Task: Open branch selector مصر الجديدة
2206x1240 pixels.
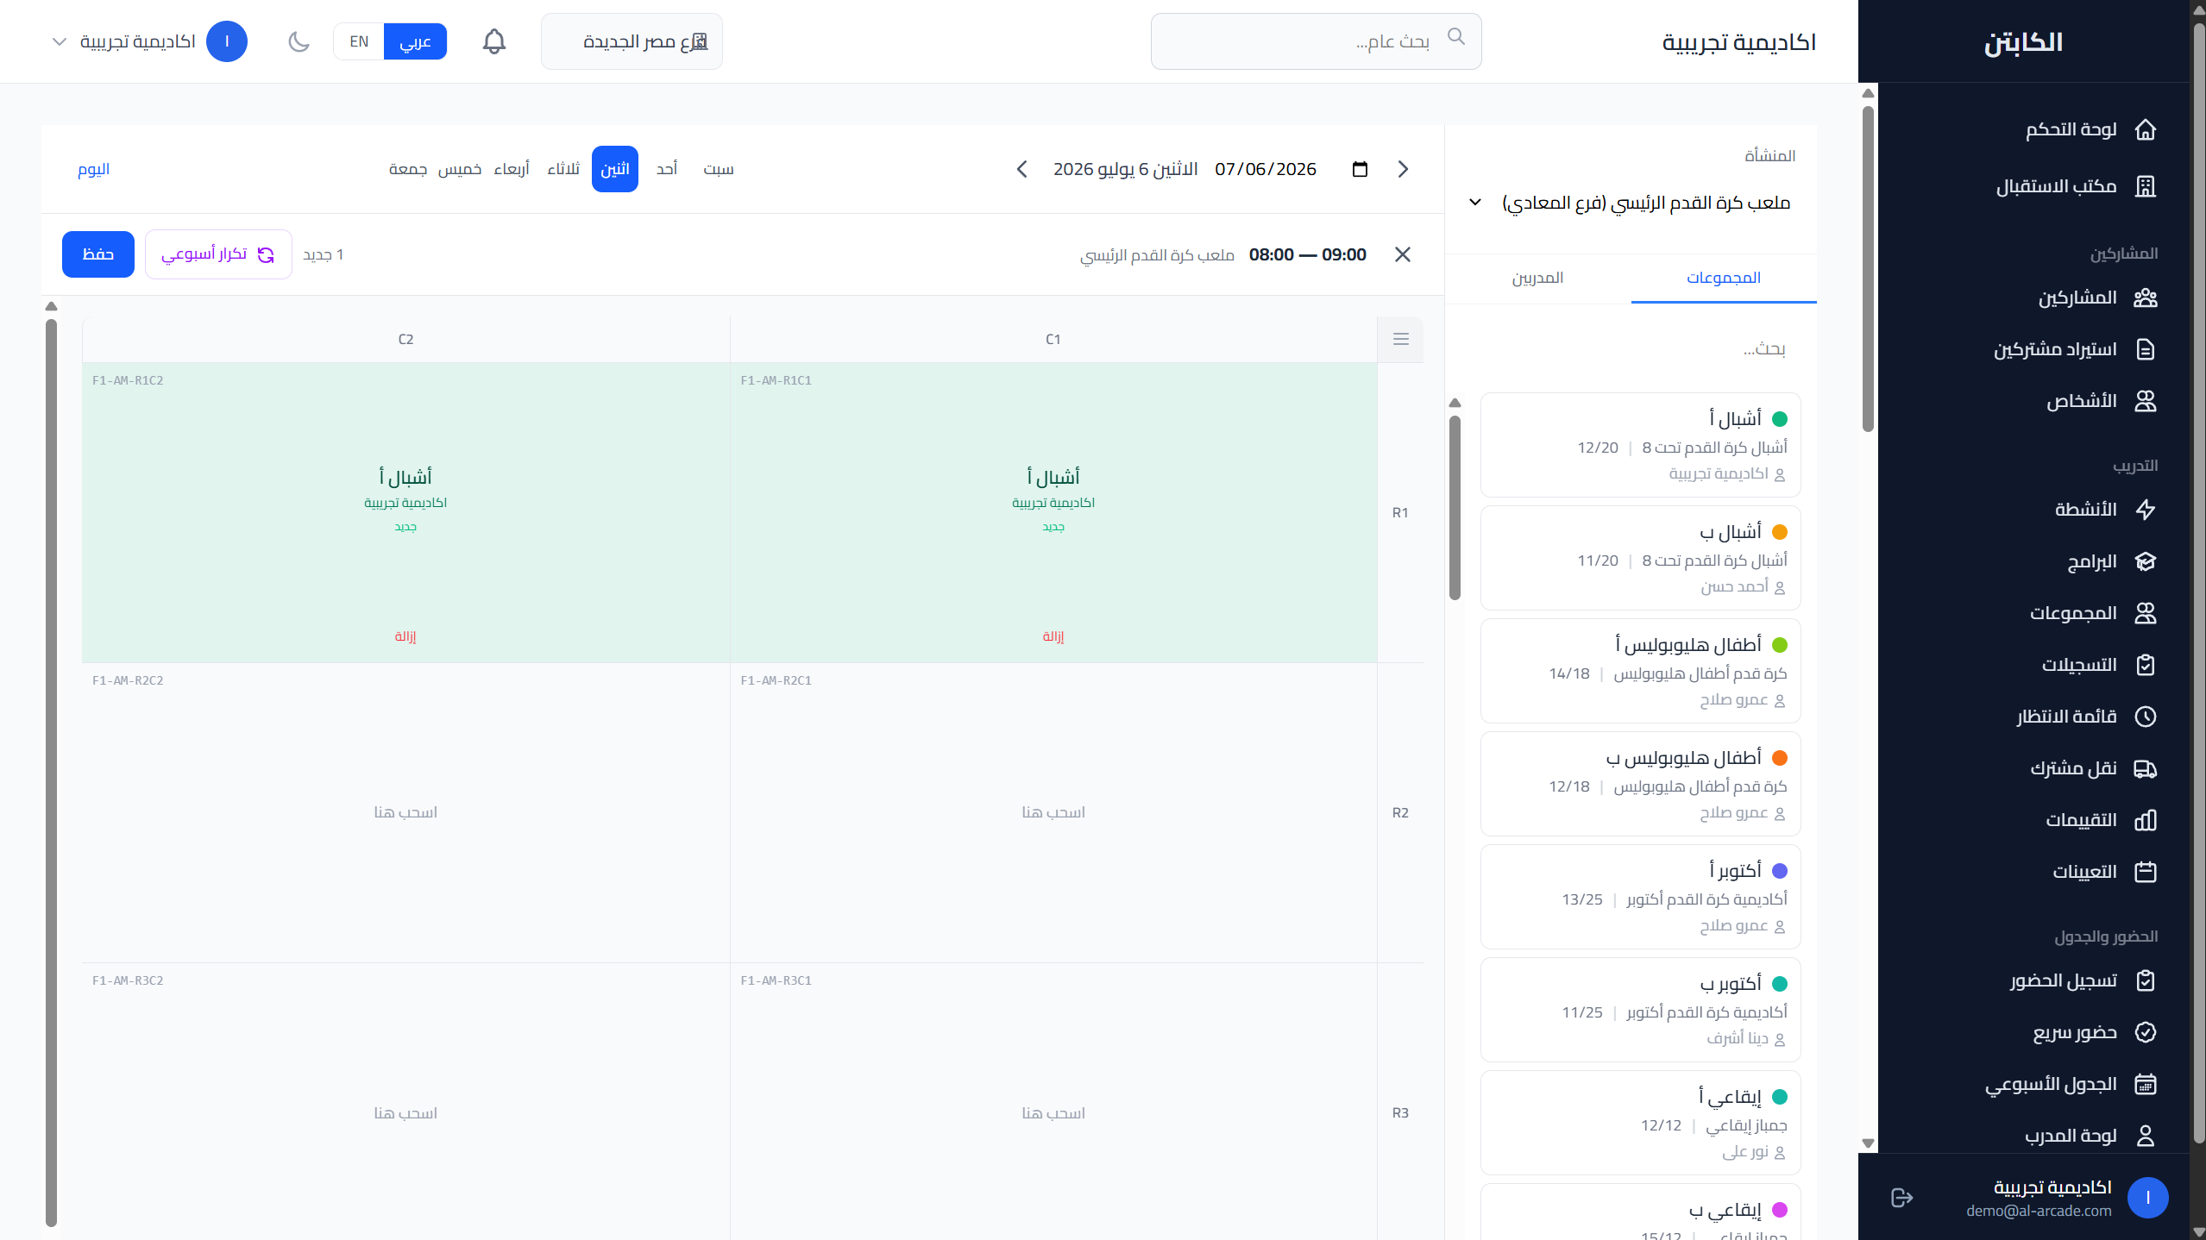Action: pyautogui.click(x=632, y=41)
